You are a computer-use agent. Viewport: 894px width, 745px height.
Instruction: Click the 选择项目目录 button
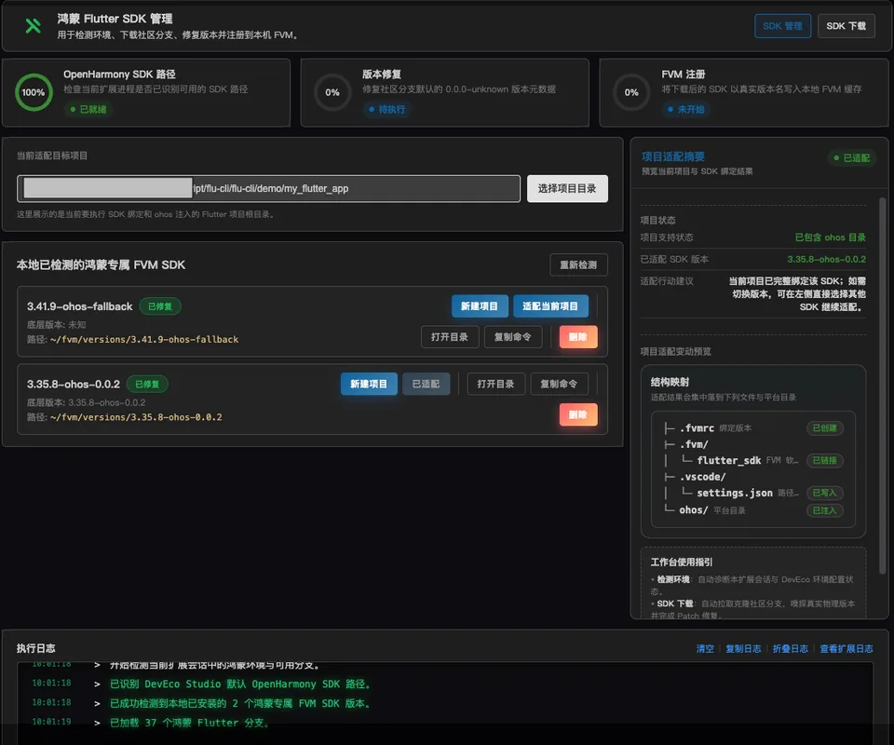coord(567,189)
